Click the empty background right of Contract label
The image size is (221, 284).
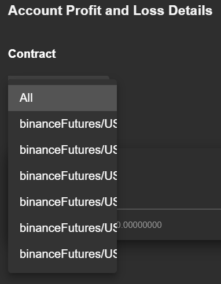pyautogui.click(x=139, y=54)
